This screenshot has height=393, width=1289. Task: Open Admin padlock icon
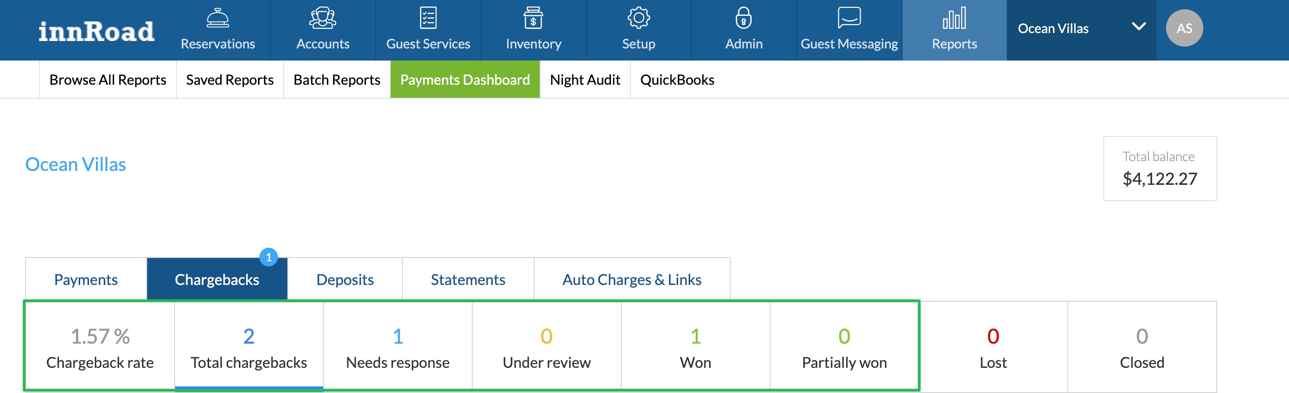tap(744, 18)
